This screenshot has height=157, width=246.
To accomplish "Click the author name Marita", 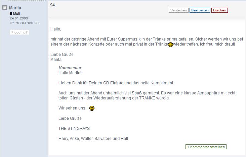I will 15,8.
